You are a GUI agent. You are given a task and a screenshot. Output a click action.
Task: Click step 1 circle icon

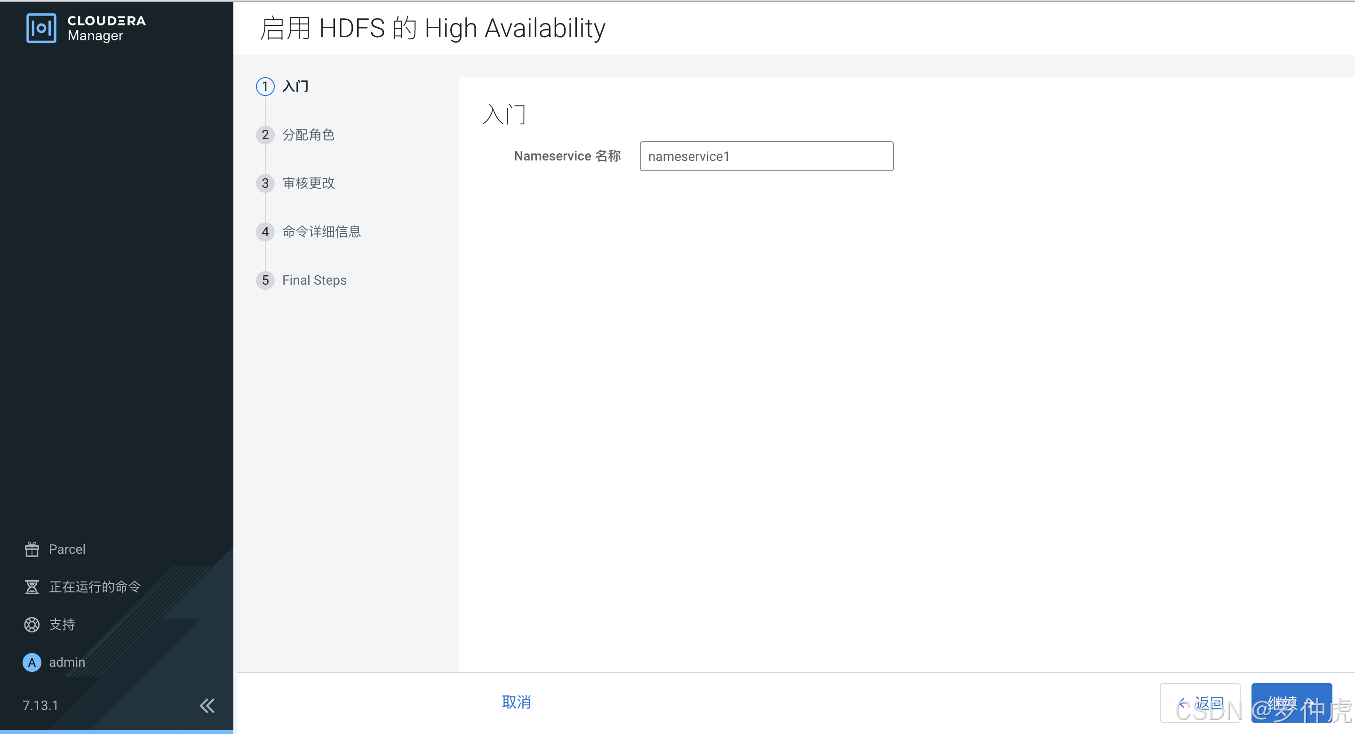point(265,86)
